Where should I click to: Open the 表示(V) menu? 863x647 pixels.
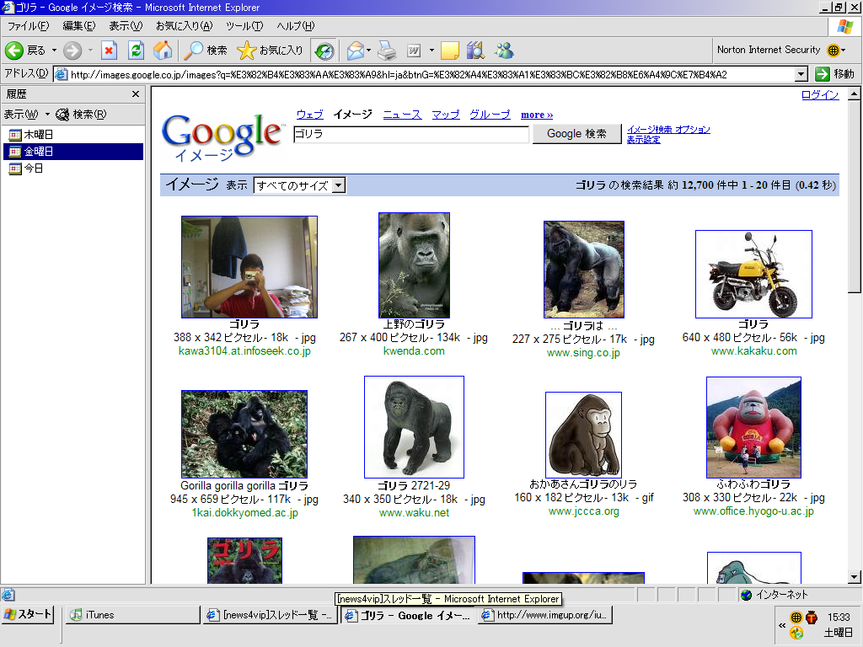click(x=126, y=26)
